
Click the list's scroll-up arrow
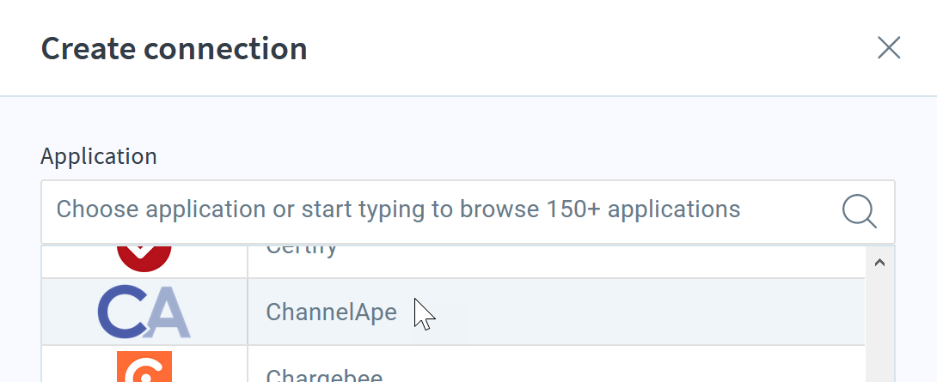pyautogui.click(x=879, y=263)
